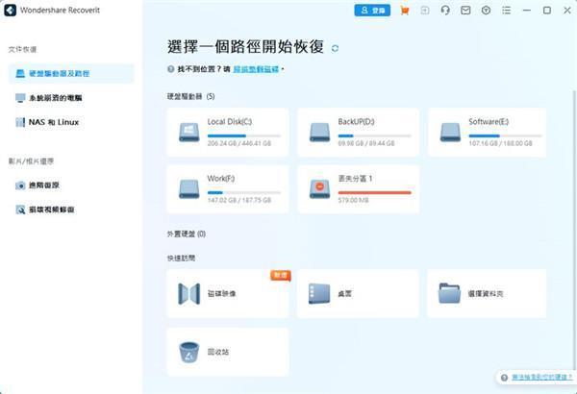
Task: Click the Software(E:) drive icon
Action: pos(450,133)
